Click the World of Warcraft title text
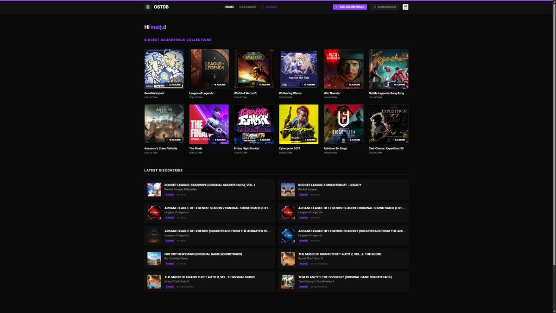The height and width of the screenshot is (313, 556). click(x=245, y=93)
